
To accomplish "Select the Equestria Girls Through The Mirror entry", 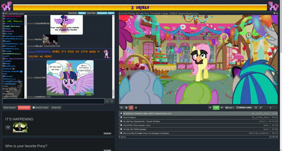I will [198, 121].
